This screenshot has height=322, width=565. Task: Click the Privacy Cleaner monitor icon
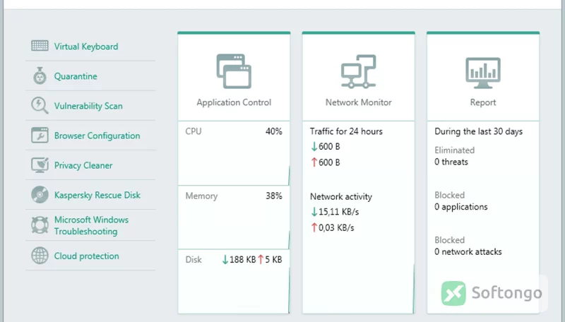click(x=40, y=165)
